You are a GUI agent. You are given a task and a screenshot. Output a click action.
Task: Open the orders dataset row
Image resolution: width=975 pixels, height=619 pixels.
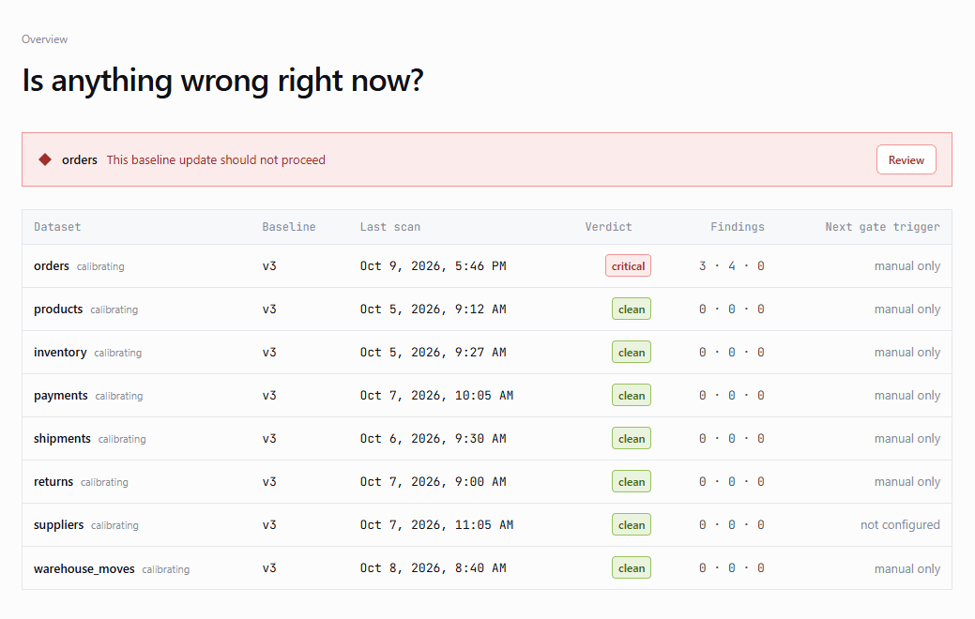pyautogui.click(x=487, y=266)
